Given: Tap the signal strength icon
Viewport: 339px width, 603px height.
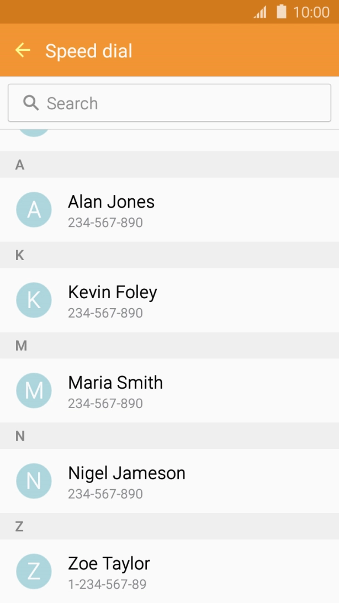Looking at the screenshot, I should 260,12.
